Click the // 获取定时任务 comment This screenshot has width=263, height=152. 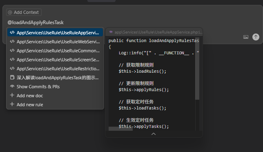(136, 102)
